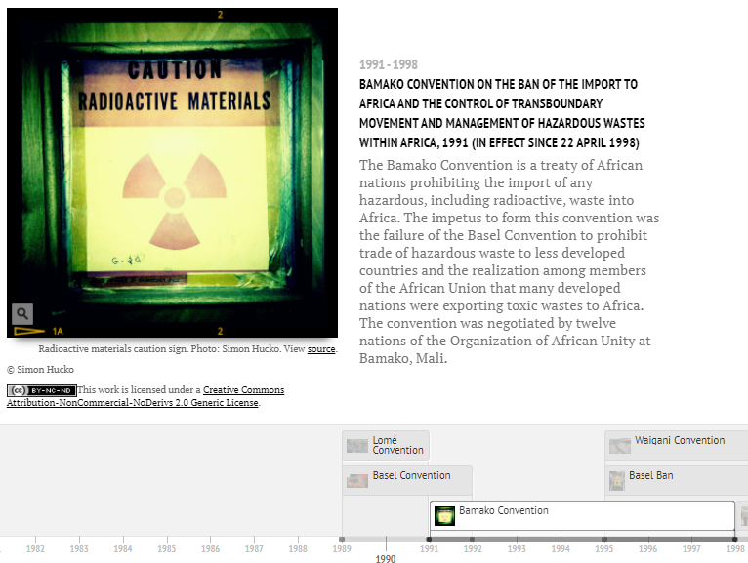Click the '© Simon Hucko' credit text

pos(41,370)
